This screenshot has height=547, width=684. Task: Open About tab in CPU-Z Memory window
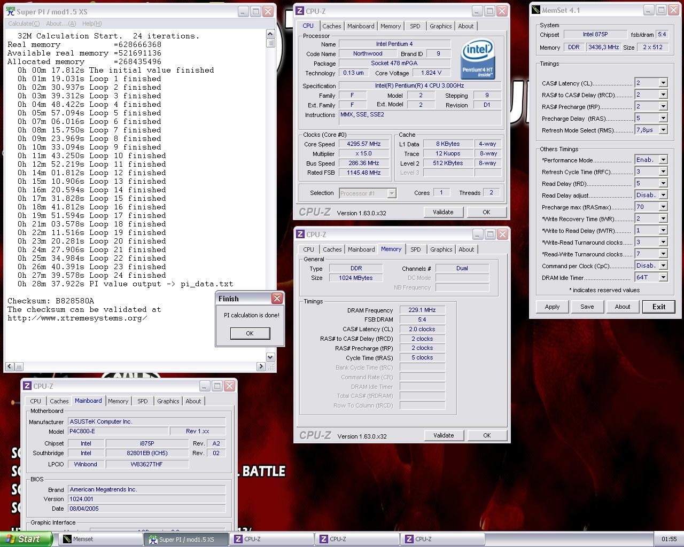tap(466, 249)
